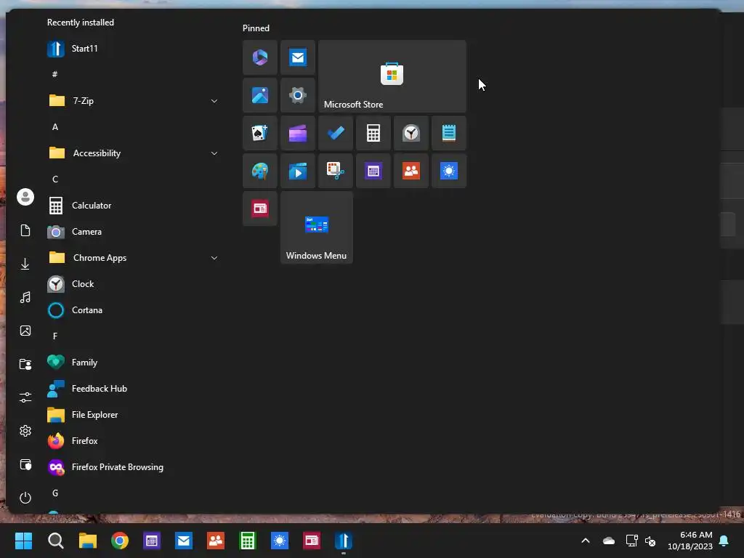Open Documents from the sidebar
Viewport: 744px width, 558px height.
point(25,230)
